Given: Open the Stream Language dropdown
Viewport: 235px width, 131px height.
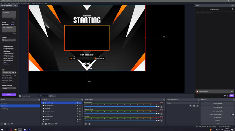Looking at the screenshot, I should point(9,88).
